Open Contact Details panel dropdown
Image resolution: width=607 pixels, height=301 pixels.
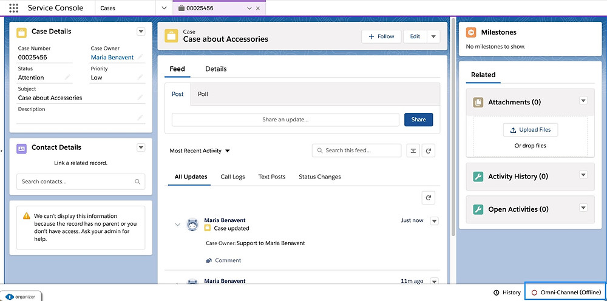[x=141, y=147]
